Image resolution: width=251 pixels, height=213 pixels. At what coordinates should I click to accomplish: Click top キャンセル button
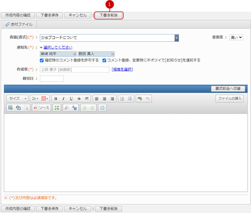[78, 15]
